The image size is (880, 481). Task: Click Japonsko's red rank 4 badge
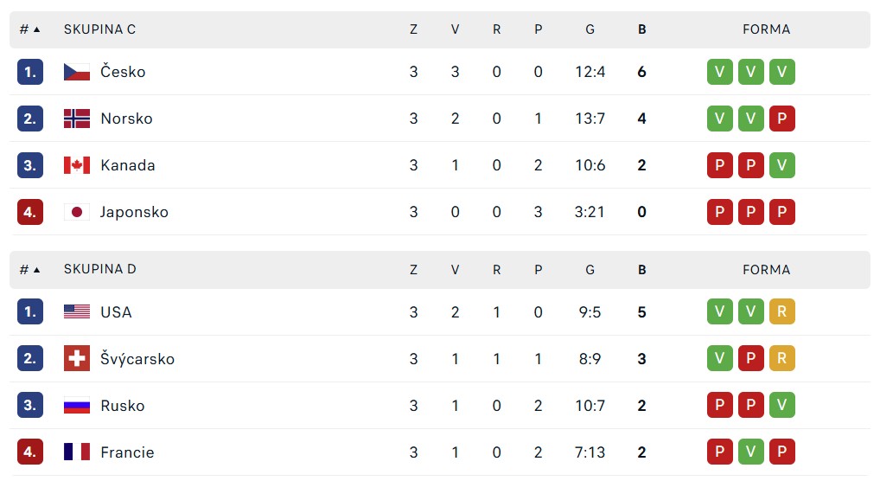(30, 212)
